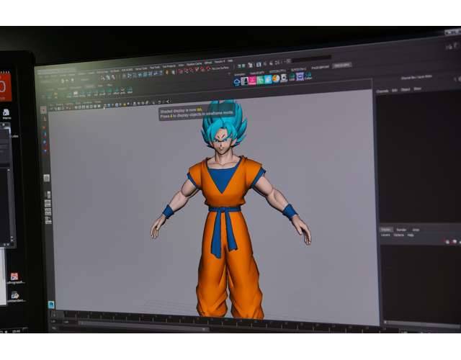Open the Help menu in Layer Editor
This screenshot has height=360, width=461.
point(411,235)
